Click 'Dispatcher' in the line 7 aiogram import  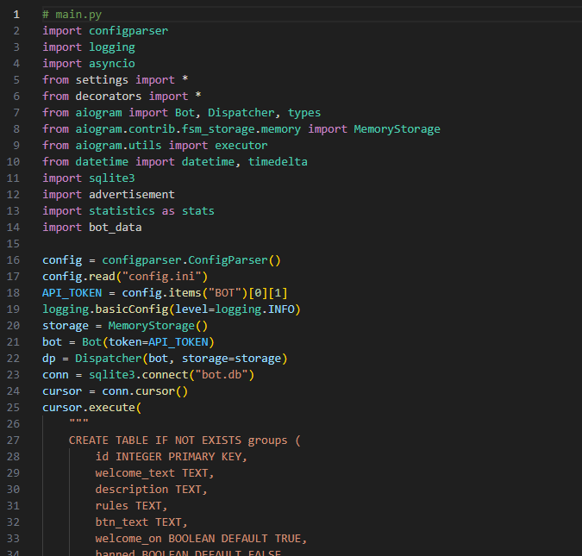(x=241, y=112)
